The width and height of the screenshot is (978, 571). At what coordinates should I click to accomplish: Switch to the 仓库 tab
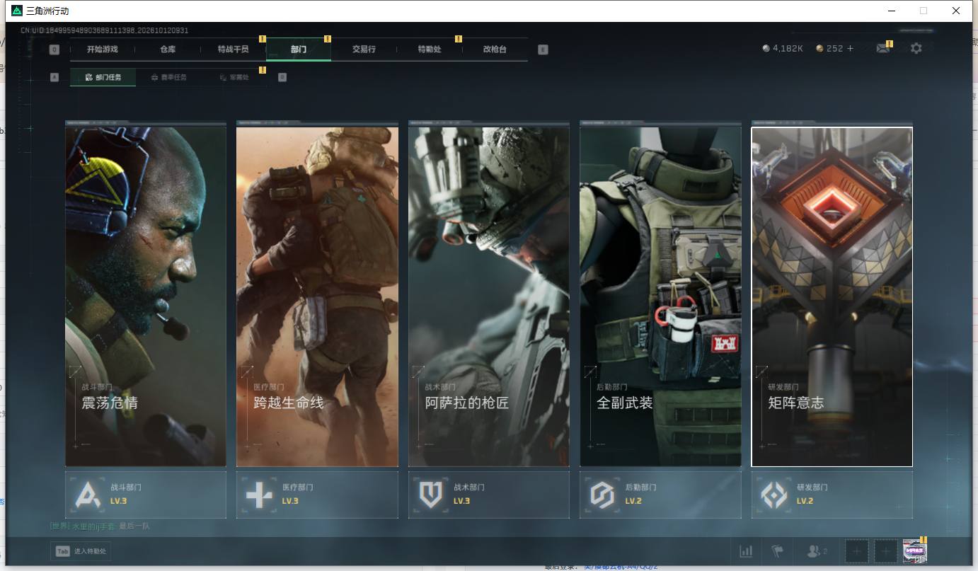pos(168,50)
